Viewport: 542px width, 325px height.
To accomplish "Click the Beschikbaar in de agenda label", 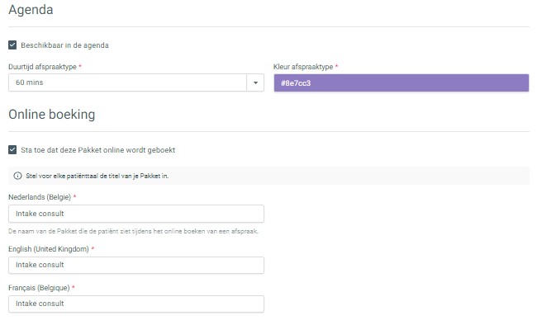I will click(x=64, y=45).
